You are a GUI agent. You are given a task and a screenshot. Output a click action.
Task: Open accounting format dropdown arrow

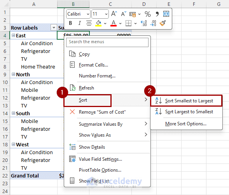(x=140, y=14)
